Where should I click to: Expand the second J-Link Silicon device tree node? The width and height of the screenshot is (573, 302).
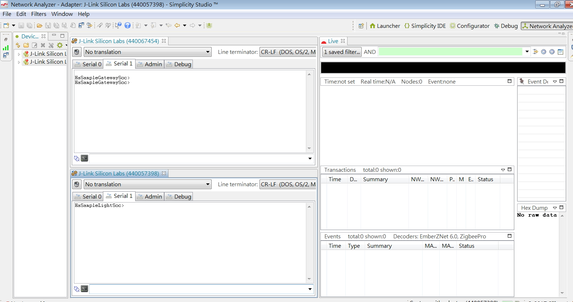point(19,62)
